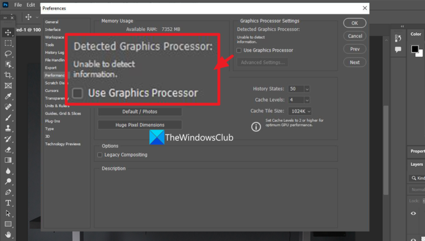Select Guides, Grid & Slices category

click(63, 114)
